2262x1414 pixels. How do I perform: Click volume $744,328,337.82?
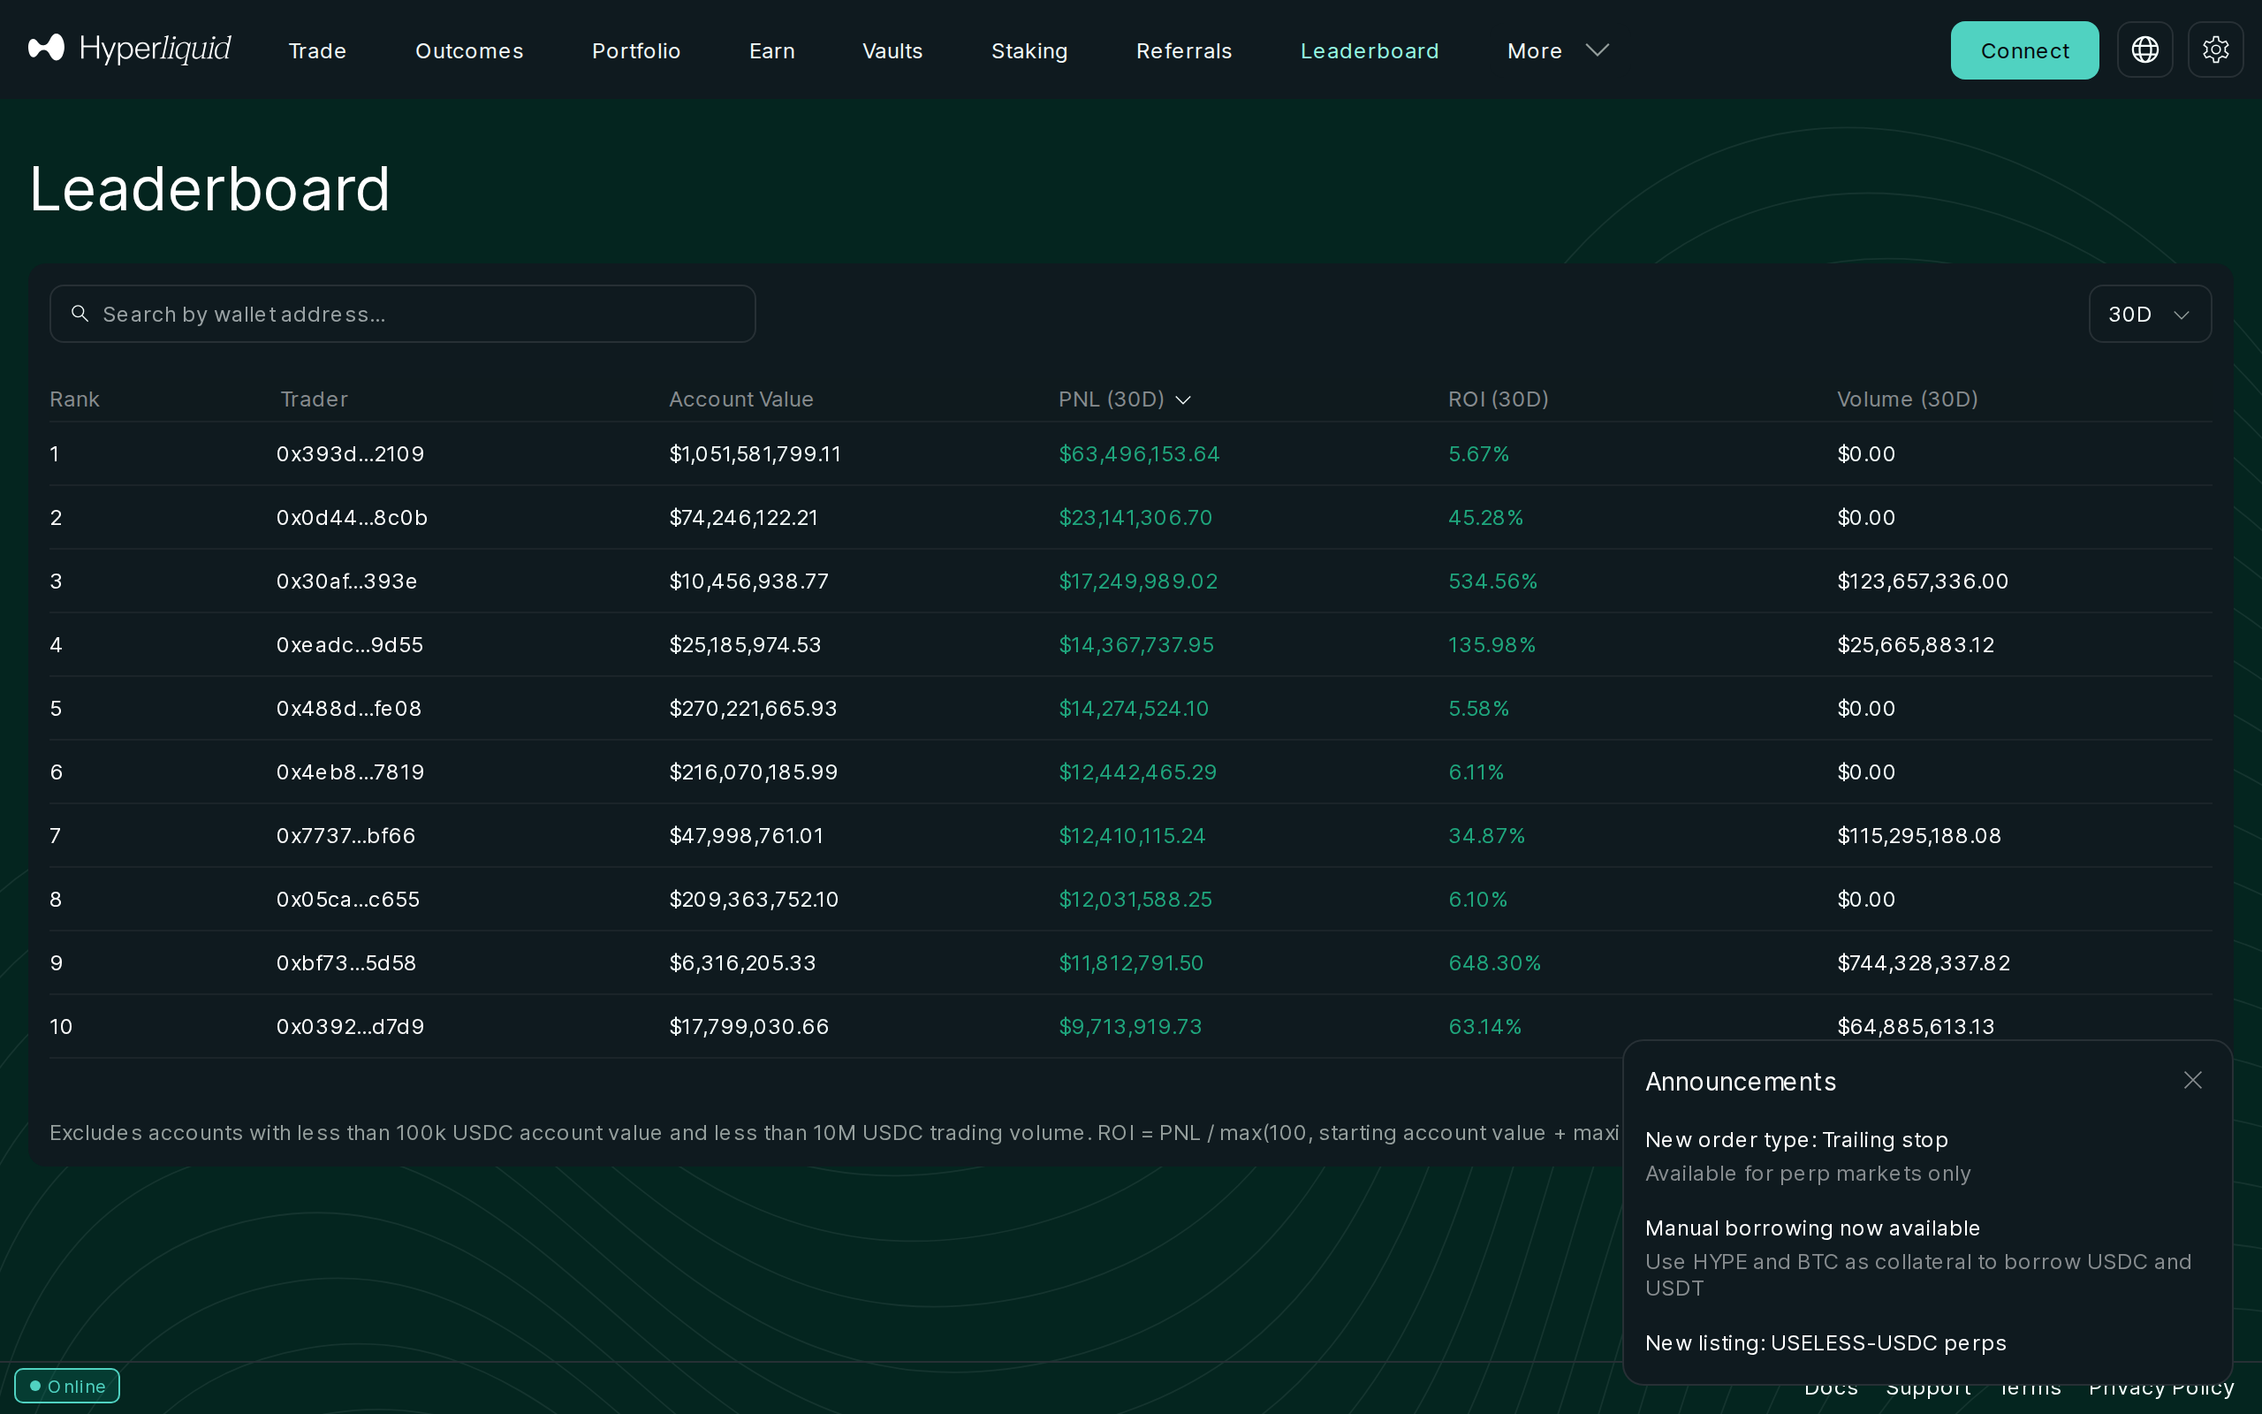pos(1923,962)
